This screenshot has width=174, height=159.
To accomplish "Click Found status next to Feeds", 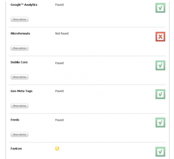I will (60, 120).
